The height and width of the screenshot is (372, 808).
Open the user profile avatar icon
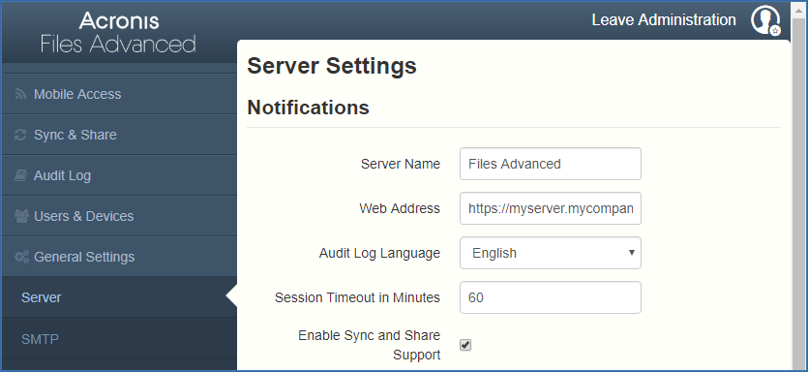click(x=765, y=20)
